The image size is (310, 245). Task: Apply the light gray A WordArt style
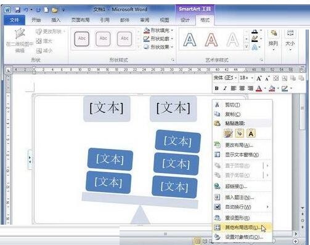232,39
